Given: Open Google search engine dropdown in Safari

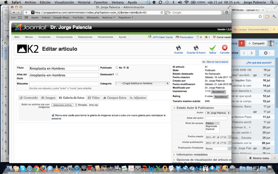Looking at the screenshot, I should pos(169,12).
